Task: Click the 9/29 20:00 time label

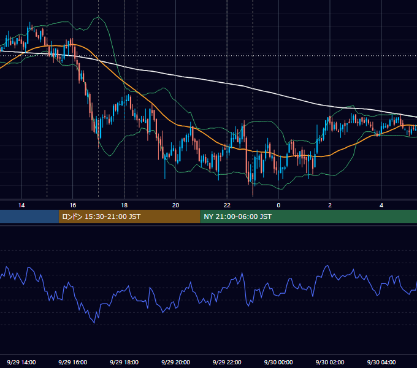Action: click(175, 362)
